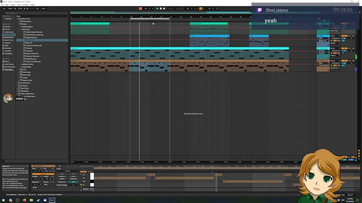
Task: Select Longest Ping Pong.adv preset
Action: pyautogui.click(x=34, y=45)
